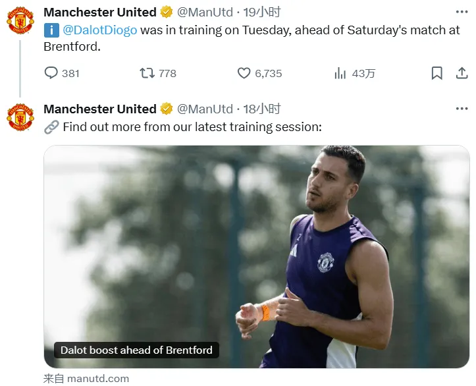Image resolution: width=476 pixels, height=386 pixels.
Task: Open the Dalot training photo card
Action: (257, 250)
